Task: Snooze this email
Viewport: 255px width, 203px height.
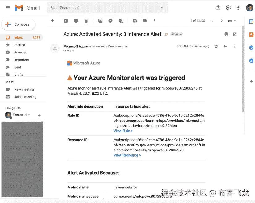Action: click(110, 21)
